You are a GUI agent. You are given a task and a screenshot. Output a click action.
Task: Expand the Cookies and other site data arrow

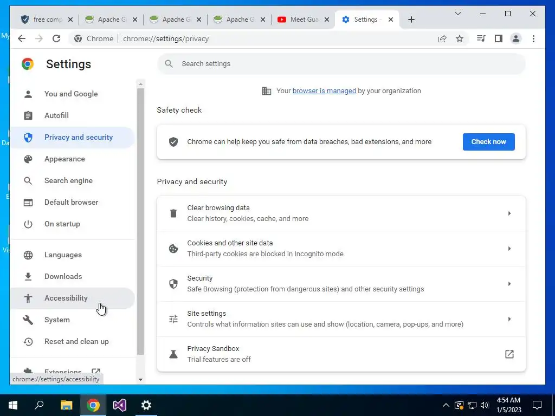click(509, 249)
